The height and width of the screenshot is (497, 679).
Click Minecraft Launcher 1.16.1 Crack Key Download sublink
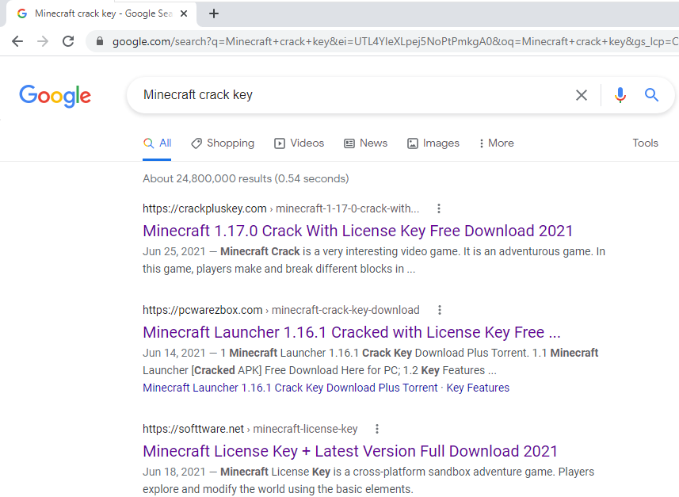coord(290,388)
